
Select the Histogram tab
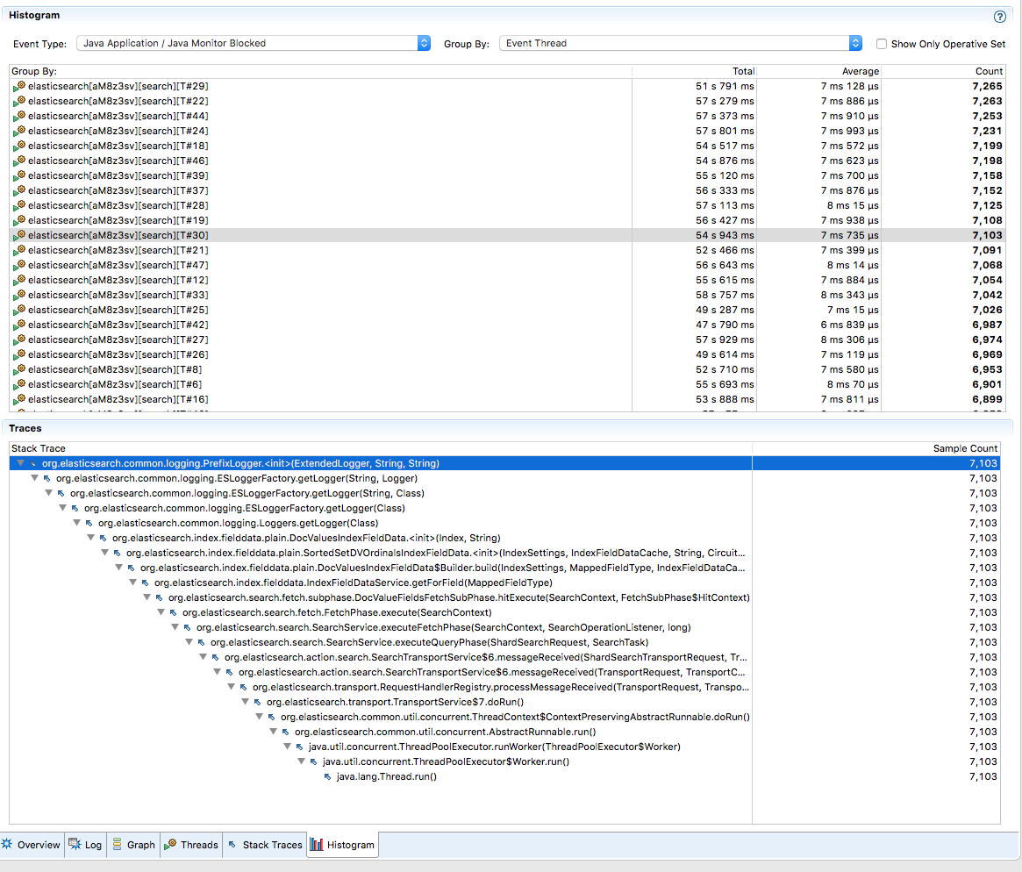(343, 845)
